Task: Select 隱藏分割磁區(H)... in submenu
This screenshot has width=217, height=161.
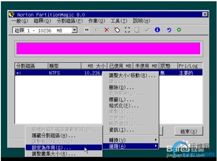Action: (64, 136)
